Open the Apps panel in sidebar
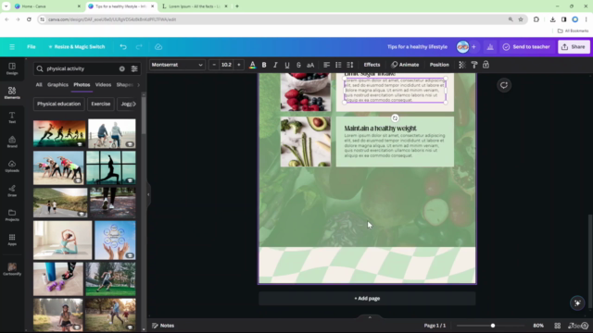The height and width of the screenshot is (333, 593). (12, 240)
